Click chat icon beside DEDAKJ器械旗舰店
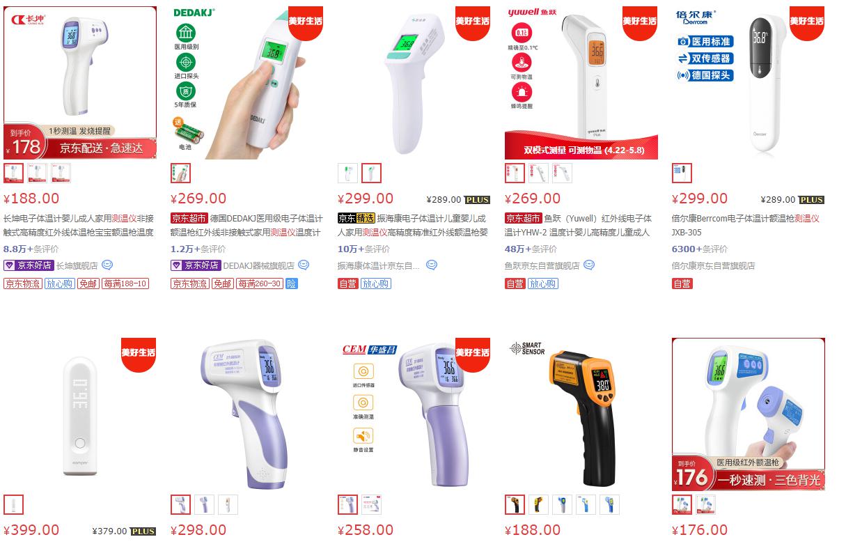Screen dimensions: 846x544 (x=304, y=265)
